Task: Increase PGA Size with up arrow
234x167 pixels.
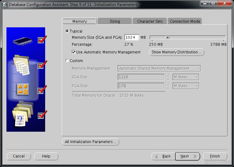Action: pos(167,84)
